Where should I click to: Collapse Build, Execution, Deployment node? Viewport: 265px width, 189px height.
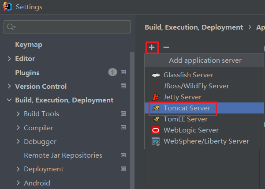pyautogui.click(x=9, y=100)
